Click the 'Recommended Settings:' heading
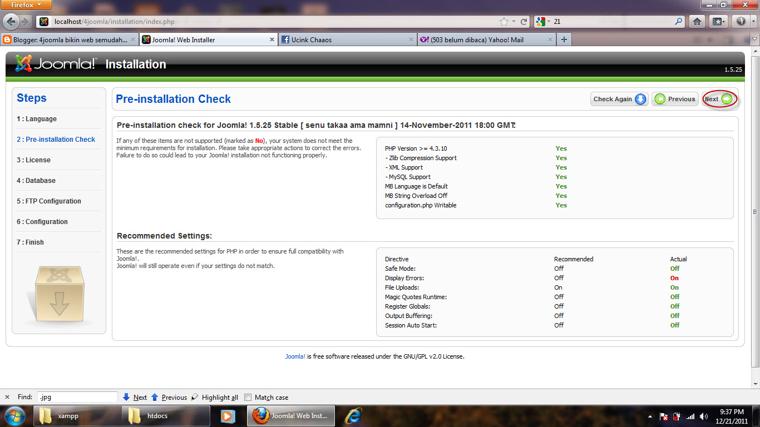The height and width of the screenshot is (427, 760). (164, 236)
